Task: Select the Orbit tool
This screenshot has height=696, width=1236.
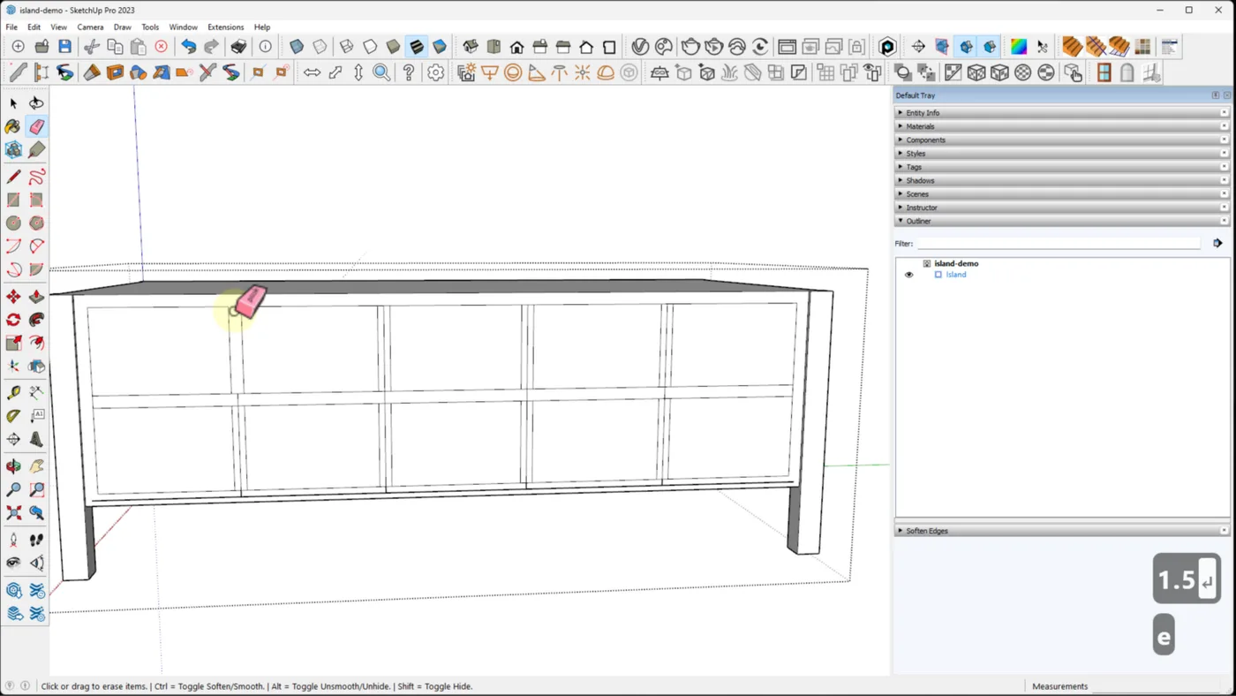Action: [13, 466]
